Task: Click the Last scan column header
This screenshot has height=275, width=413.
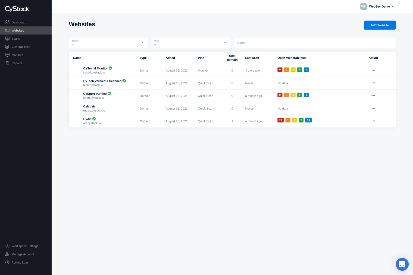Action: pyautogui.click(x=252, y=58)
